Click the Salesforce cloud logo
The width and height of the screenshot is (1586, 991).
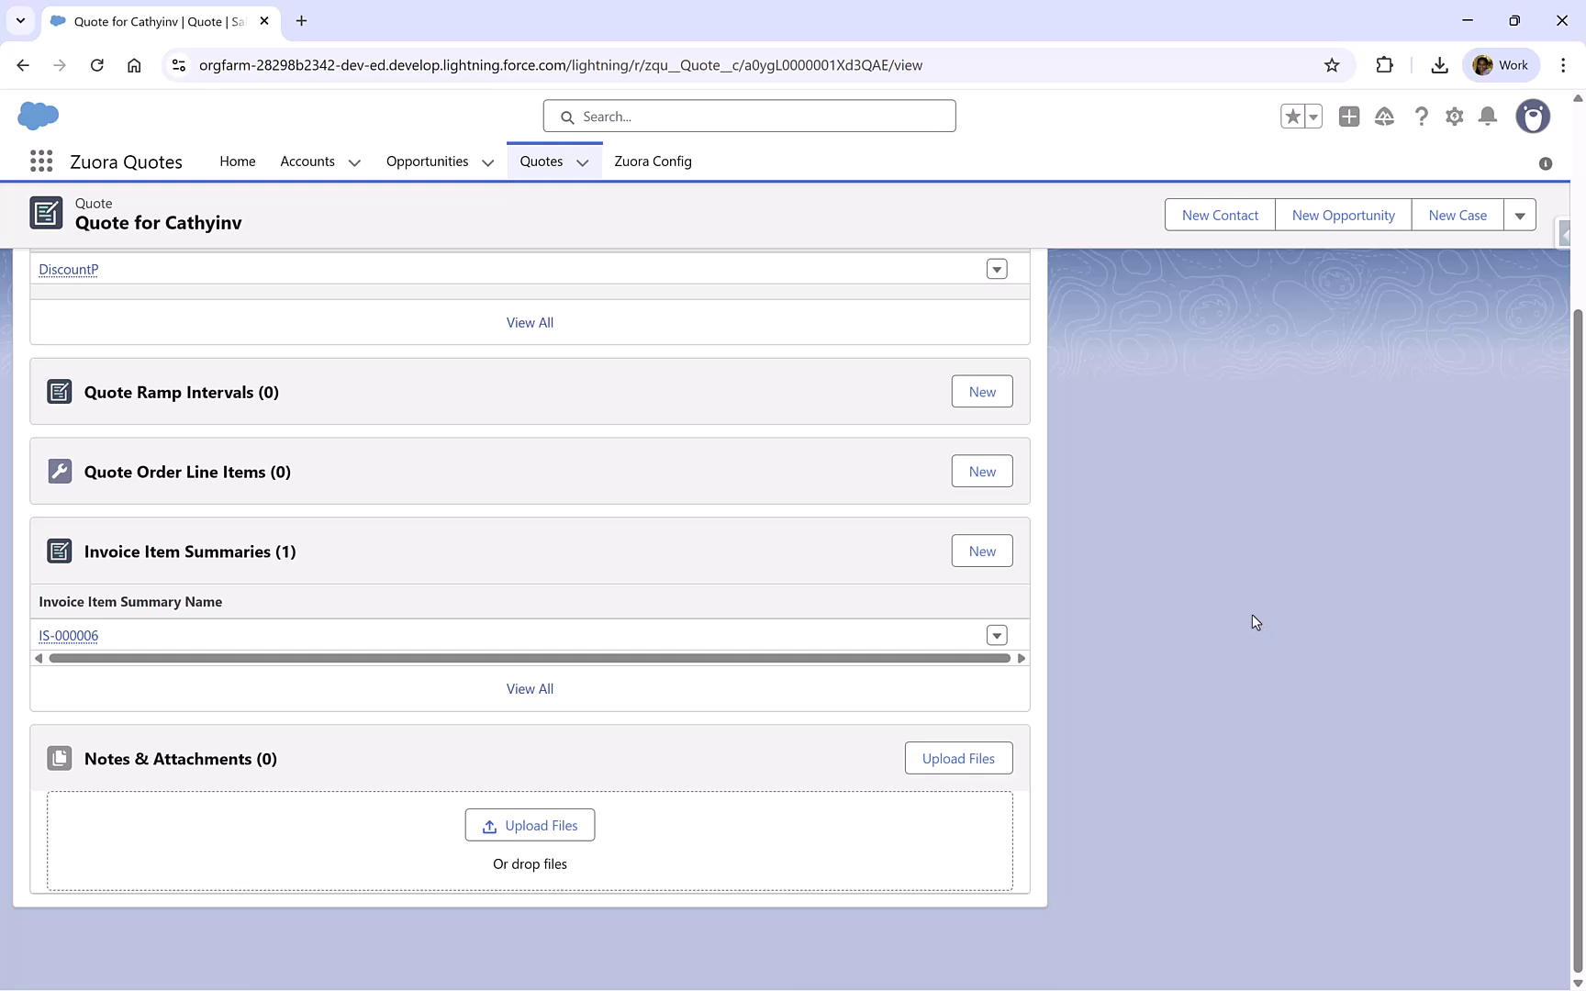click(38, 116)
